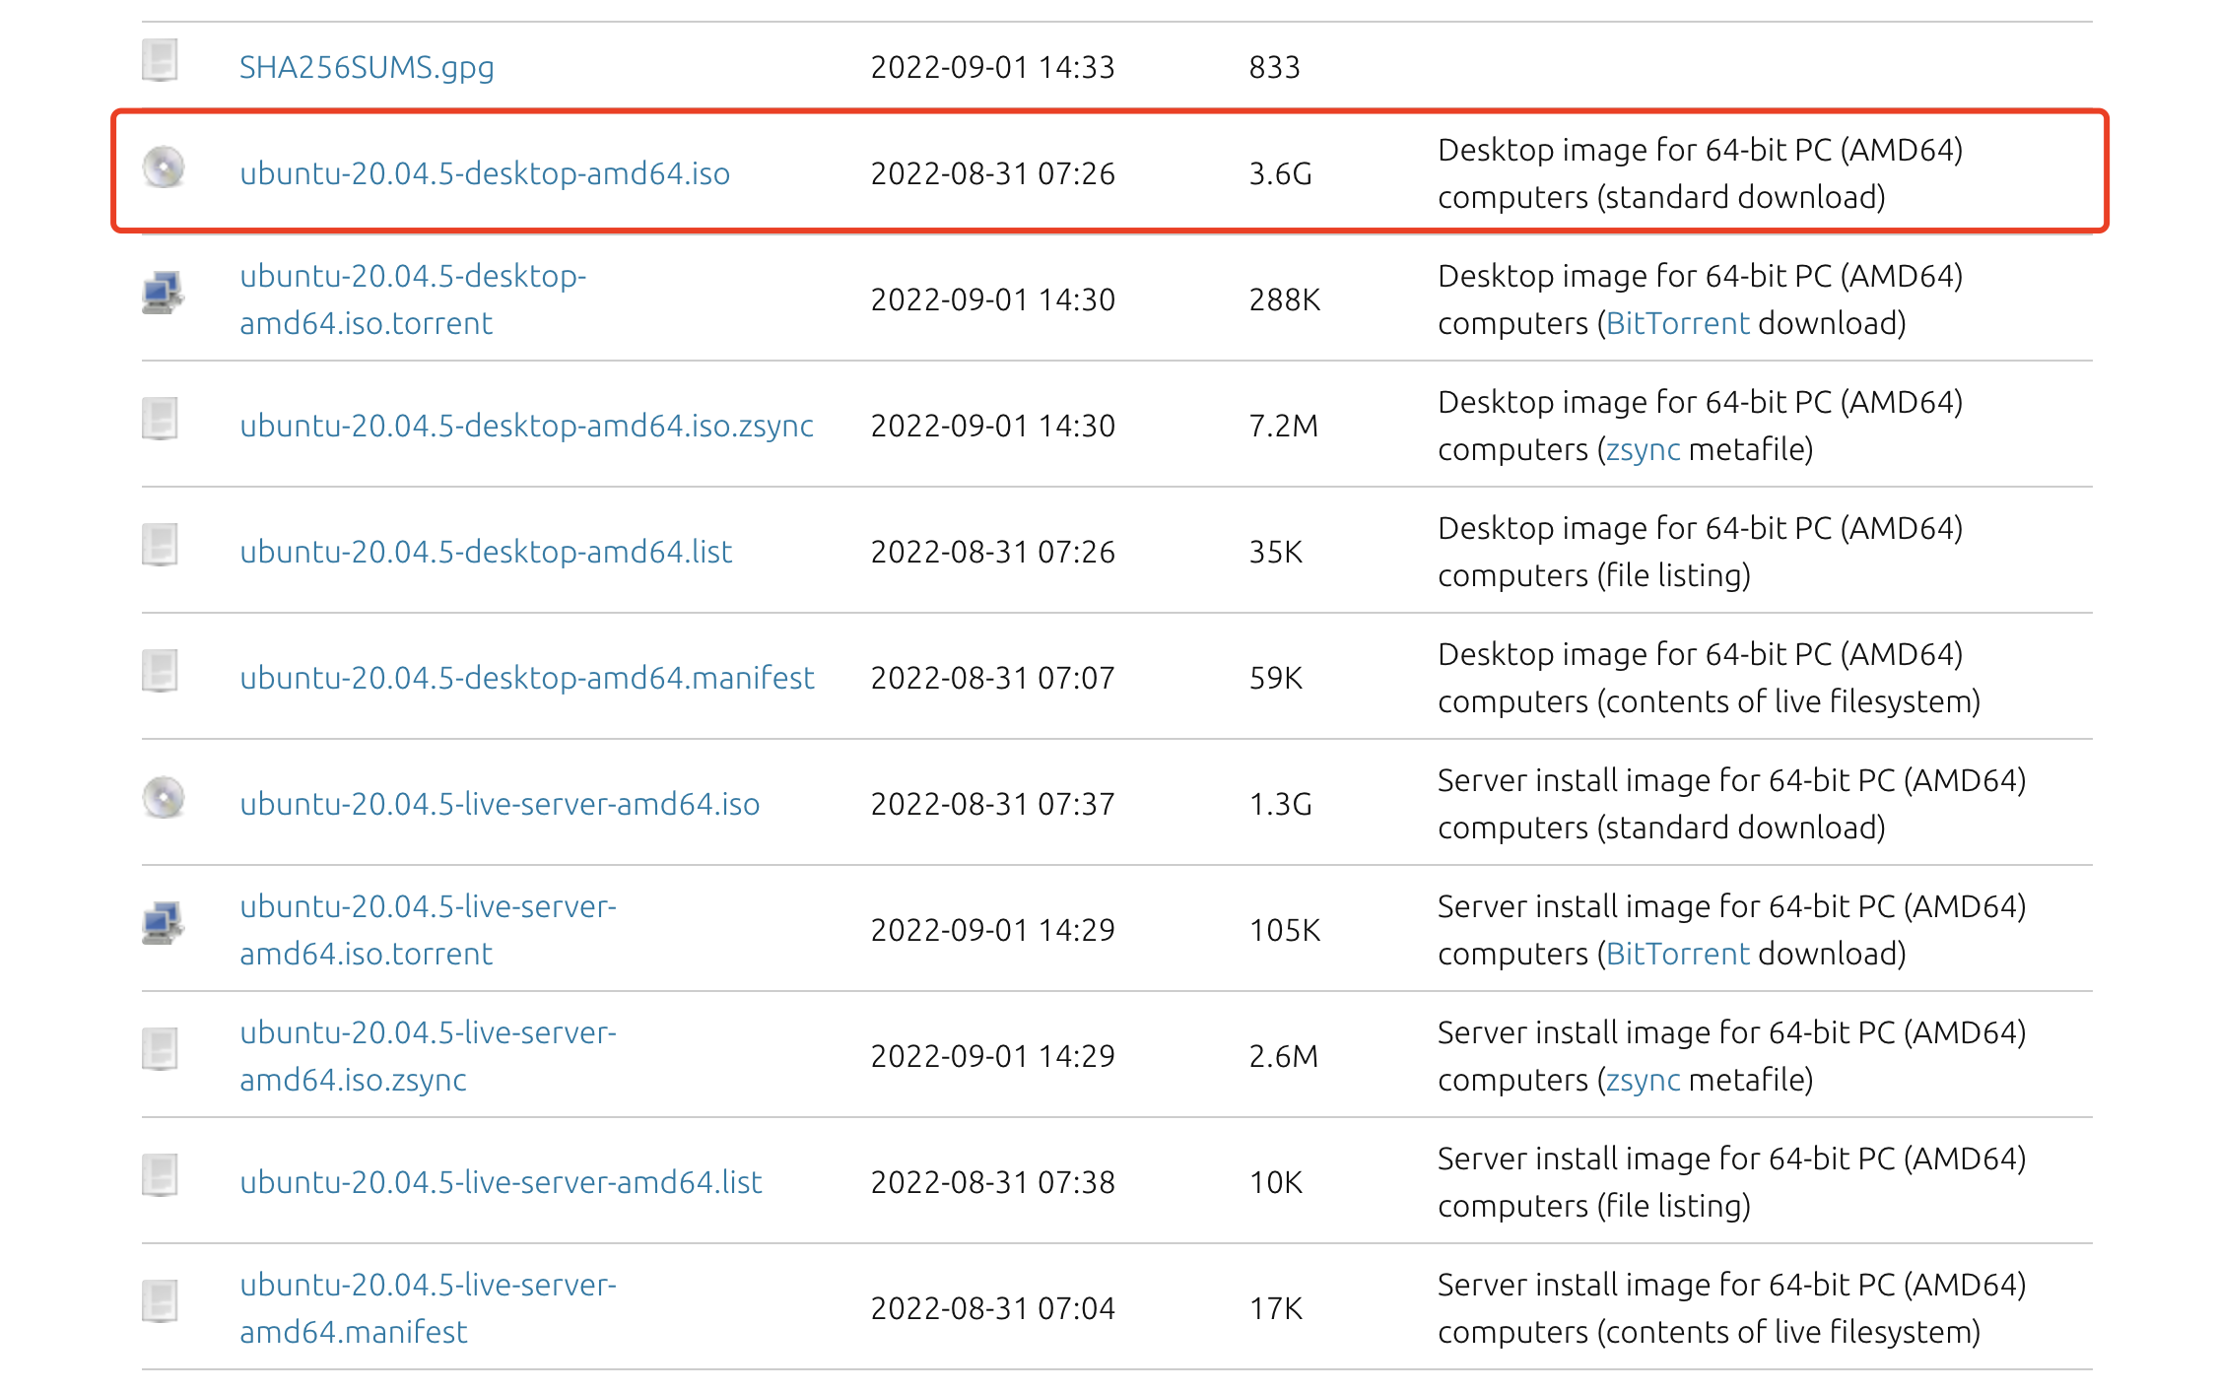Open ubuntu-20.04.5-desktop-amd64.iso.zsync link
Image resolution: width=2217 pixels, height=1391 pixels.
pyautogui.click(x=527, y=426)
